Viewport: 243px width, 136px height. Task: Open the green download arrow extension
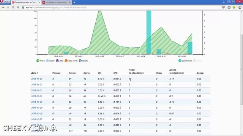234,8
